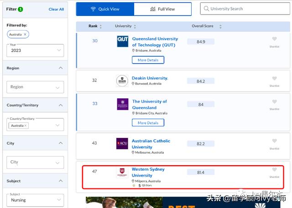292x208 pixels.
Task: Open Australian Catholic University link
Action: point(151,144)
